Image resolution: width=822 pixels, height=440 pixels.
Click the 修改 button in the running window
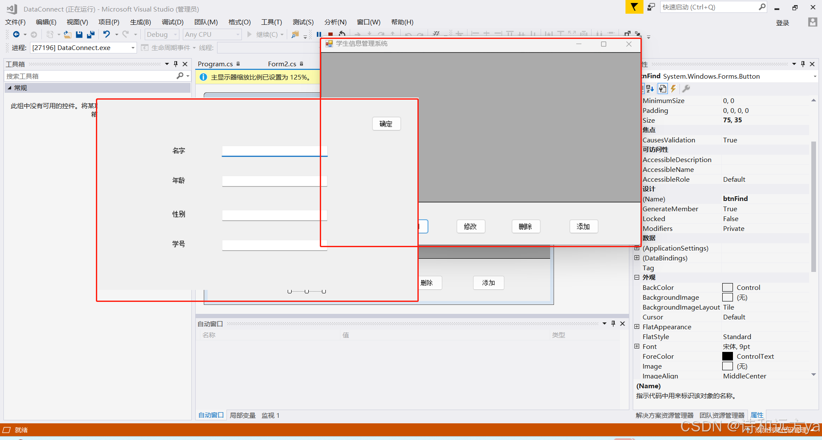pyautogui.click(x=471, y=227)
